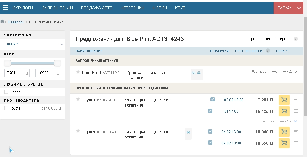The width and height of the screenshot is (307, 157).
Task: Star the Blue Print ADT314243 item
Action: (x=78, y=72)
